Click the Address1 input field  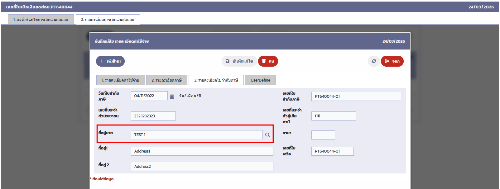[x=202, y=151]
